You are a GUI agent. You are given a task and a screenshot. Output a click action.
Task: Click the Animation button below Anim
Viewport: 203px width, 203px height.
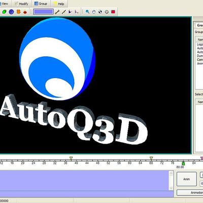190,192
